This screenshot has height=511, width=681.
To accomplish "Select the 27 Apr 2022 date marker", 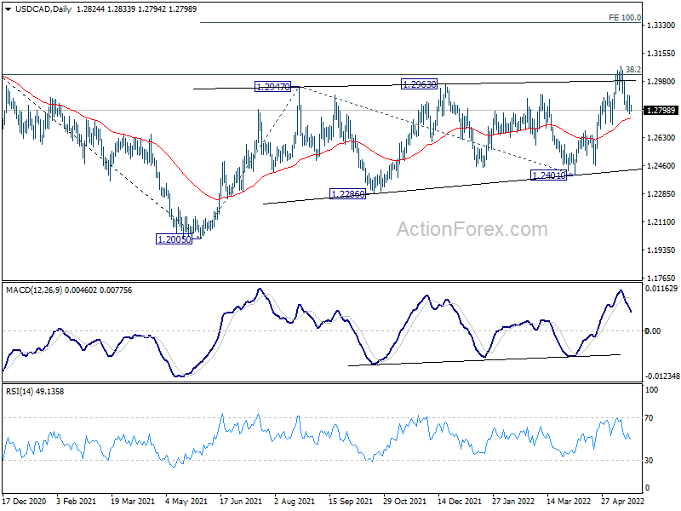I will tap(622, 502).
